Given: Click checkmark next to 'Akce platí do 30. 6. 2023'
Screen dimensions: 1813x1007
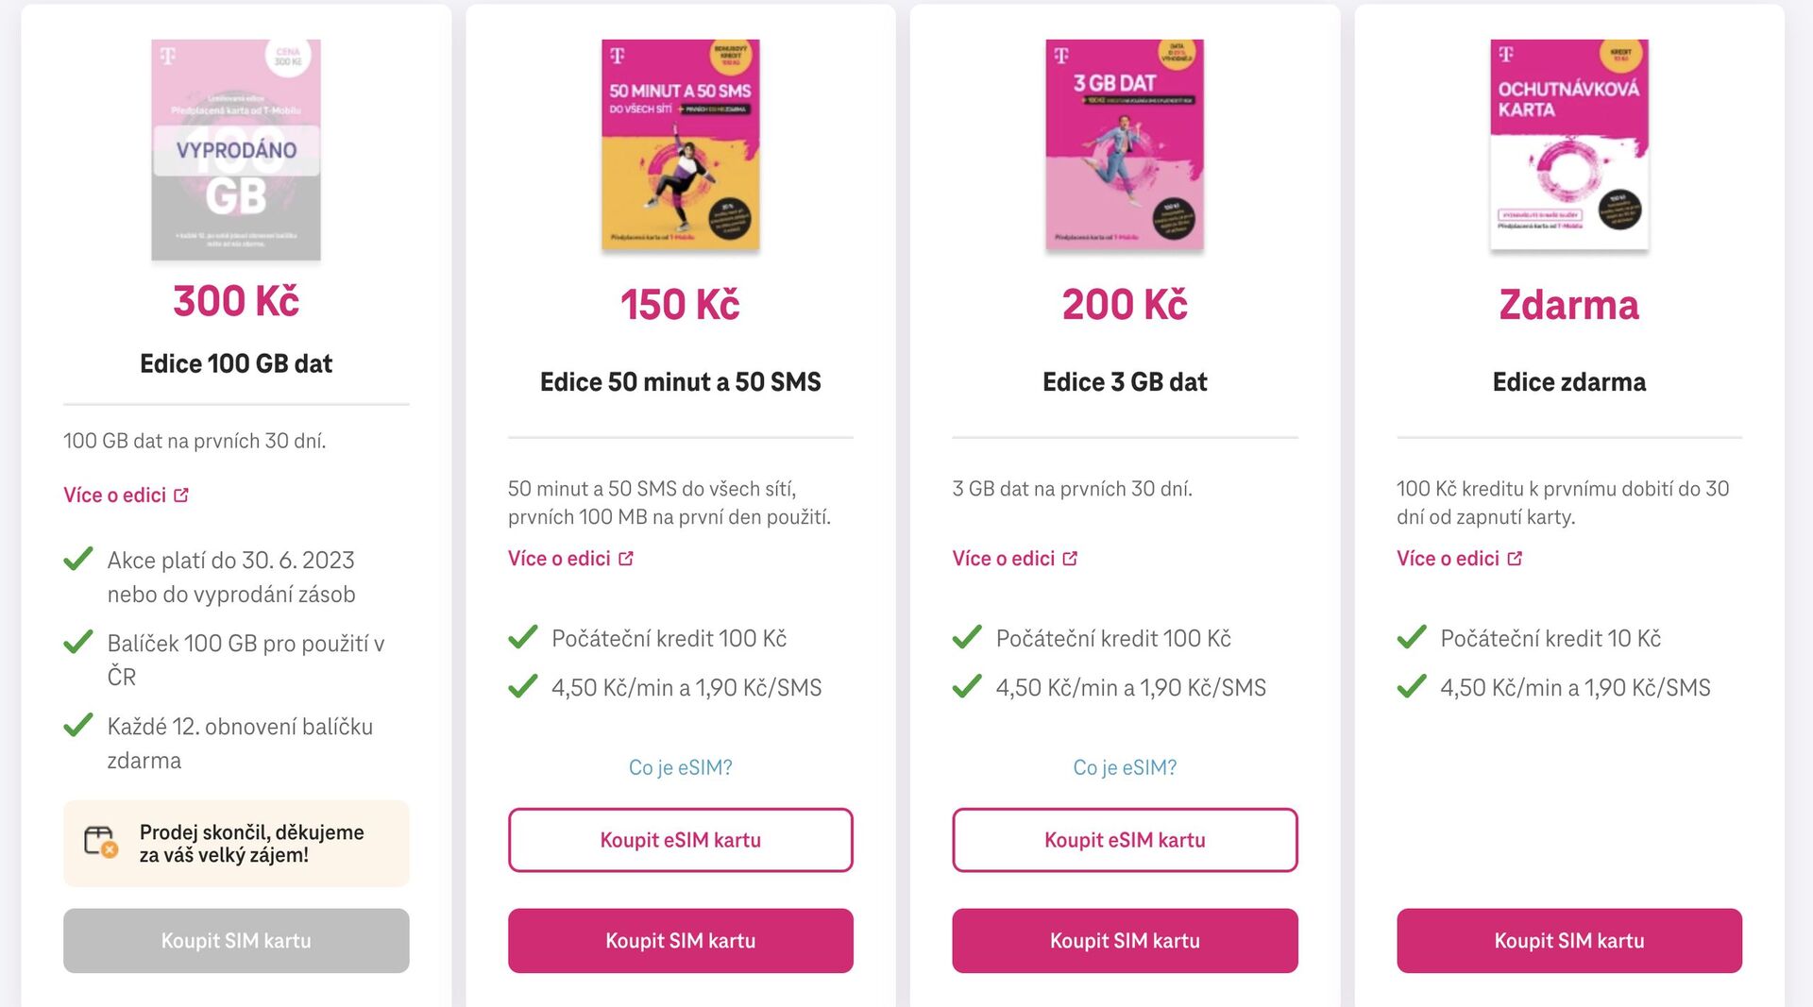Looking at the screenshot, I should tap(80, 560).
